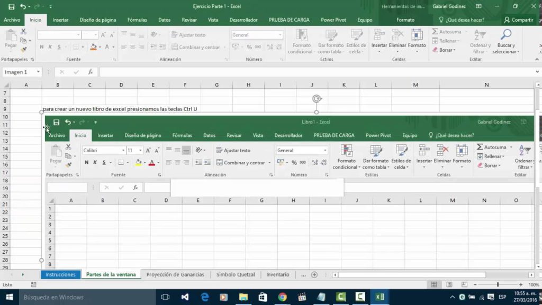Click the Insertar cells icon

point(379,35)
